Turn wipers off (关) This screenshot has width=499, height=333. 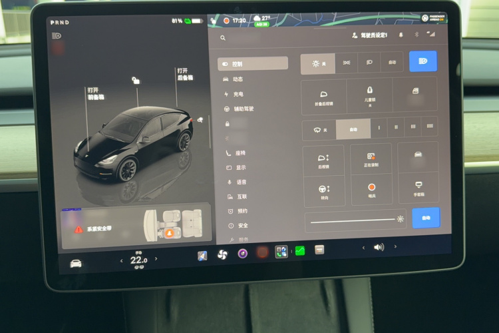coord(319,130)
